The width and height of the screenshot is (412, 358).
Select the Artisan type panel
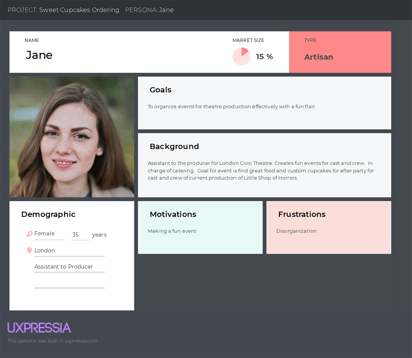click(340, 52)
